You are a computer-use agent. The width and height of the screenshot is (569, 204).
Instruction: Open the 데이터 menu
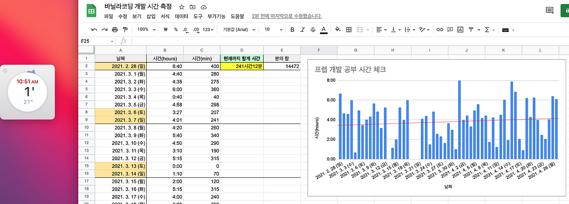pyautogui.click(x=181, y=16)
